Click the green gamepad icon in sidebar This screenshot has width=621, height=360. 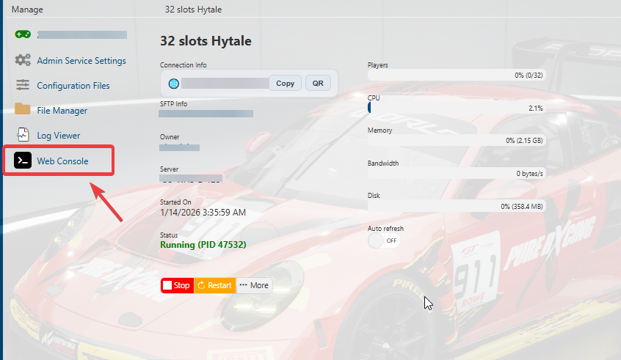tap(23, 34)
